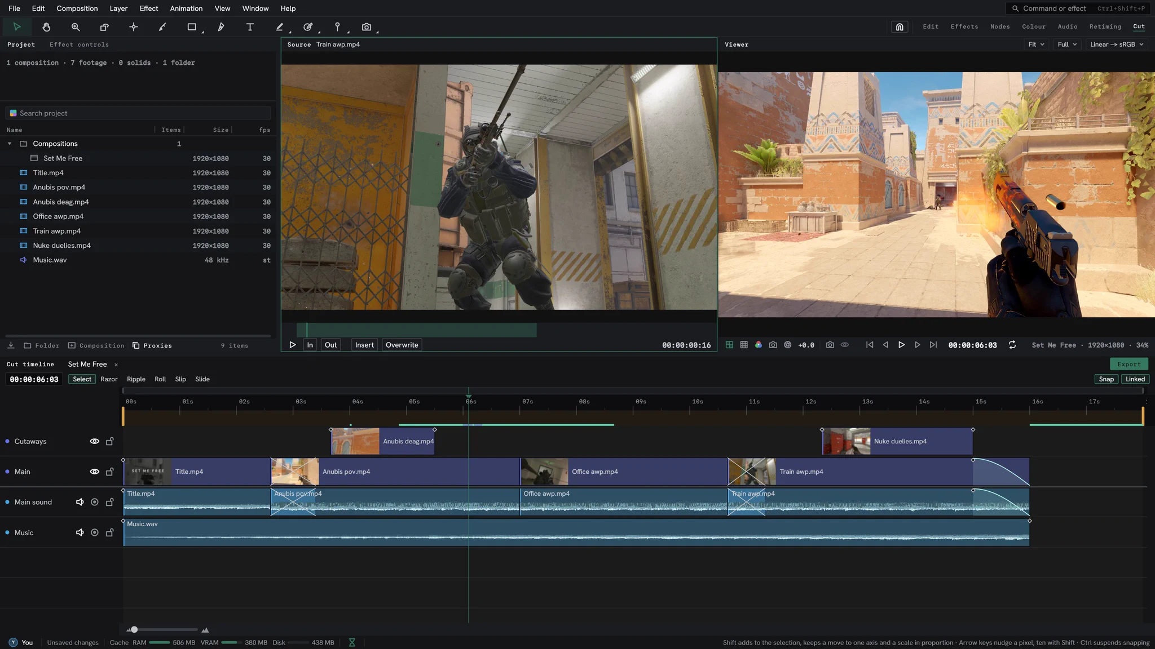Toggle the Snap button in timeline
Screen dimensions: 1155x649
(1106, 379)
